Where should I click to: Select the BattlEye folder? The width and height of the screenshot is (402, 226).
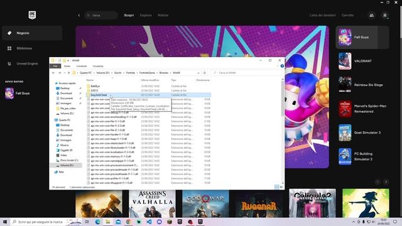pyautogui.click(x=95, y=86)
